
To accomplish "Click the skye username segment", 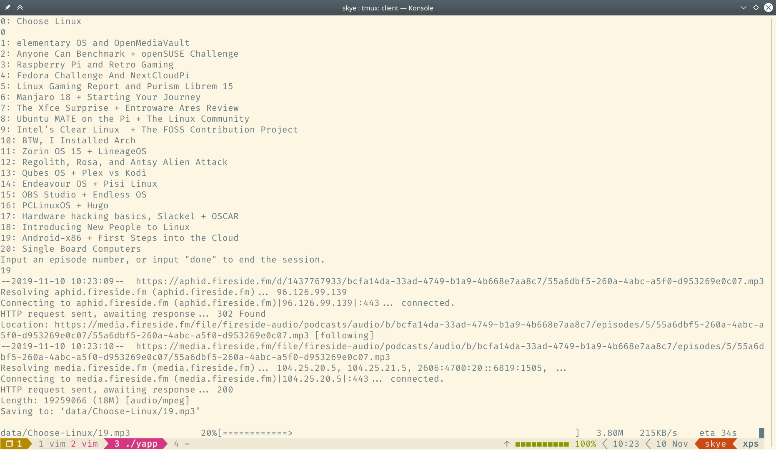I will pos(715,444).
